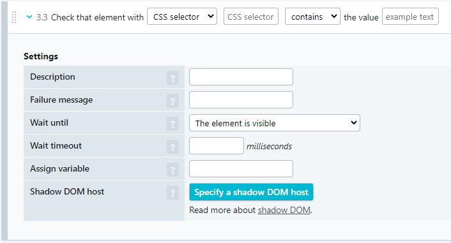Viewport: 451px width, 243px height.
Task: Open help icon for Wait until
Action: (x=172, y=124)
